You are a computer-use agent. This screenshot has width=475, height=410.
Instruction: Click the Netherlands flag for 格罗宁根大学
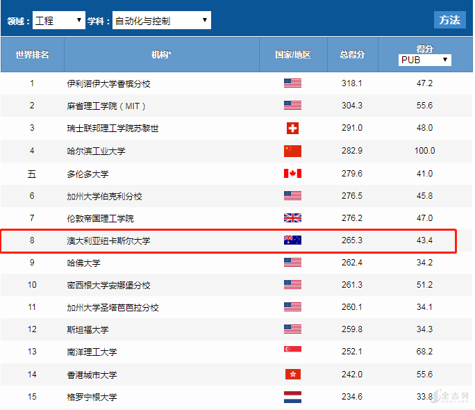pyautogui.click(x=292, y=397)
